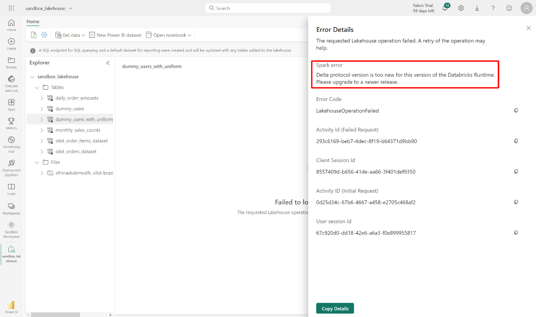Switch to the Home ribbon tab

[x=33, y=22]
